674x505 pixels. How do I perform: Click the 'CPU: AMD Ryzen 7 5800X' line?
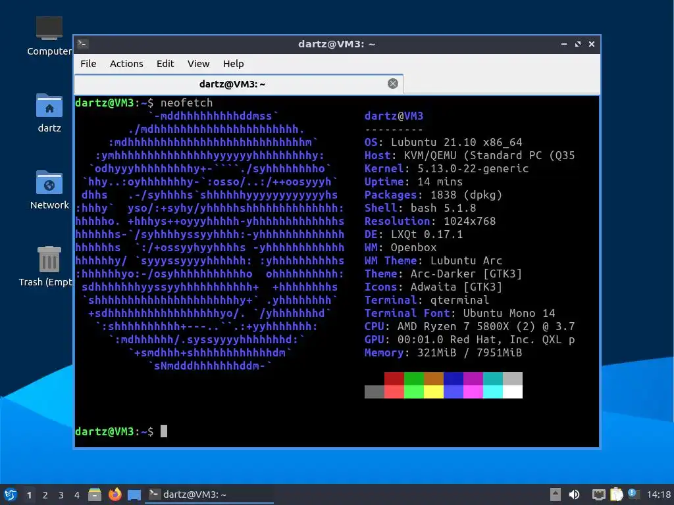pyautogui.click(x=469, y=326)
